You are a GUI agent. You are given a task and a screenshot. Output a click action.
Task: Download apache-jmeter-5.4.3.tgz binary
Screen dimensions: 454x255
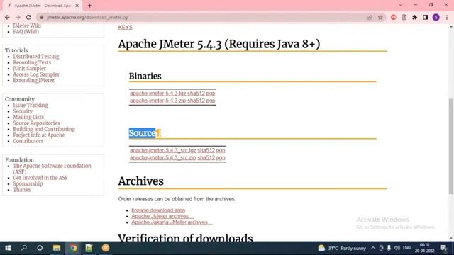coord(157,93)
